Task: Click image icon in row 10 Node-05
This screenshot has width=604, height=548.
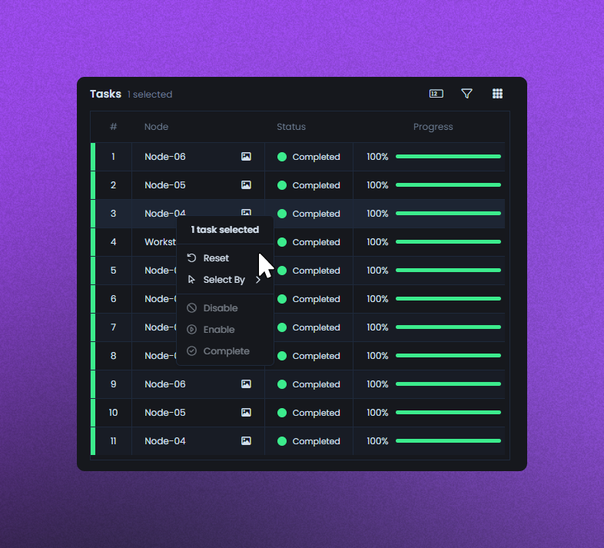Action: [246, 413]
